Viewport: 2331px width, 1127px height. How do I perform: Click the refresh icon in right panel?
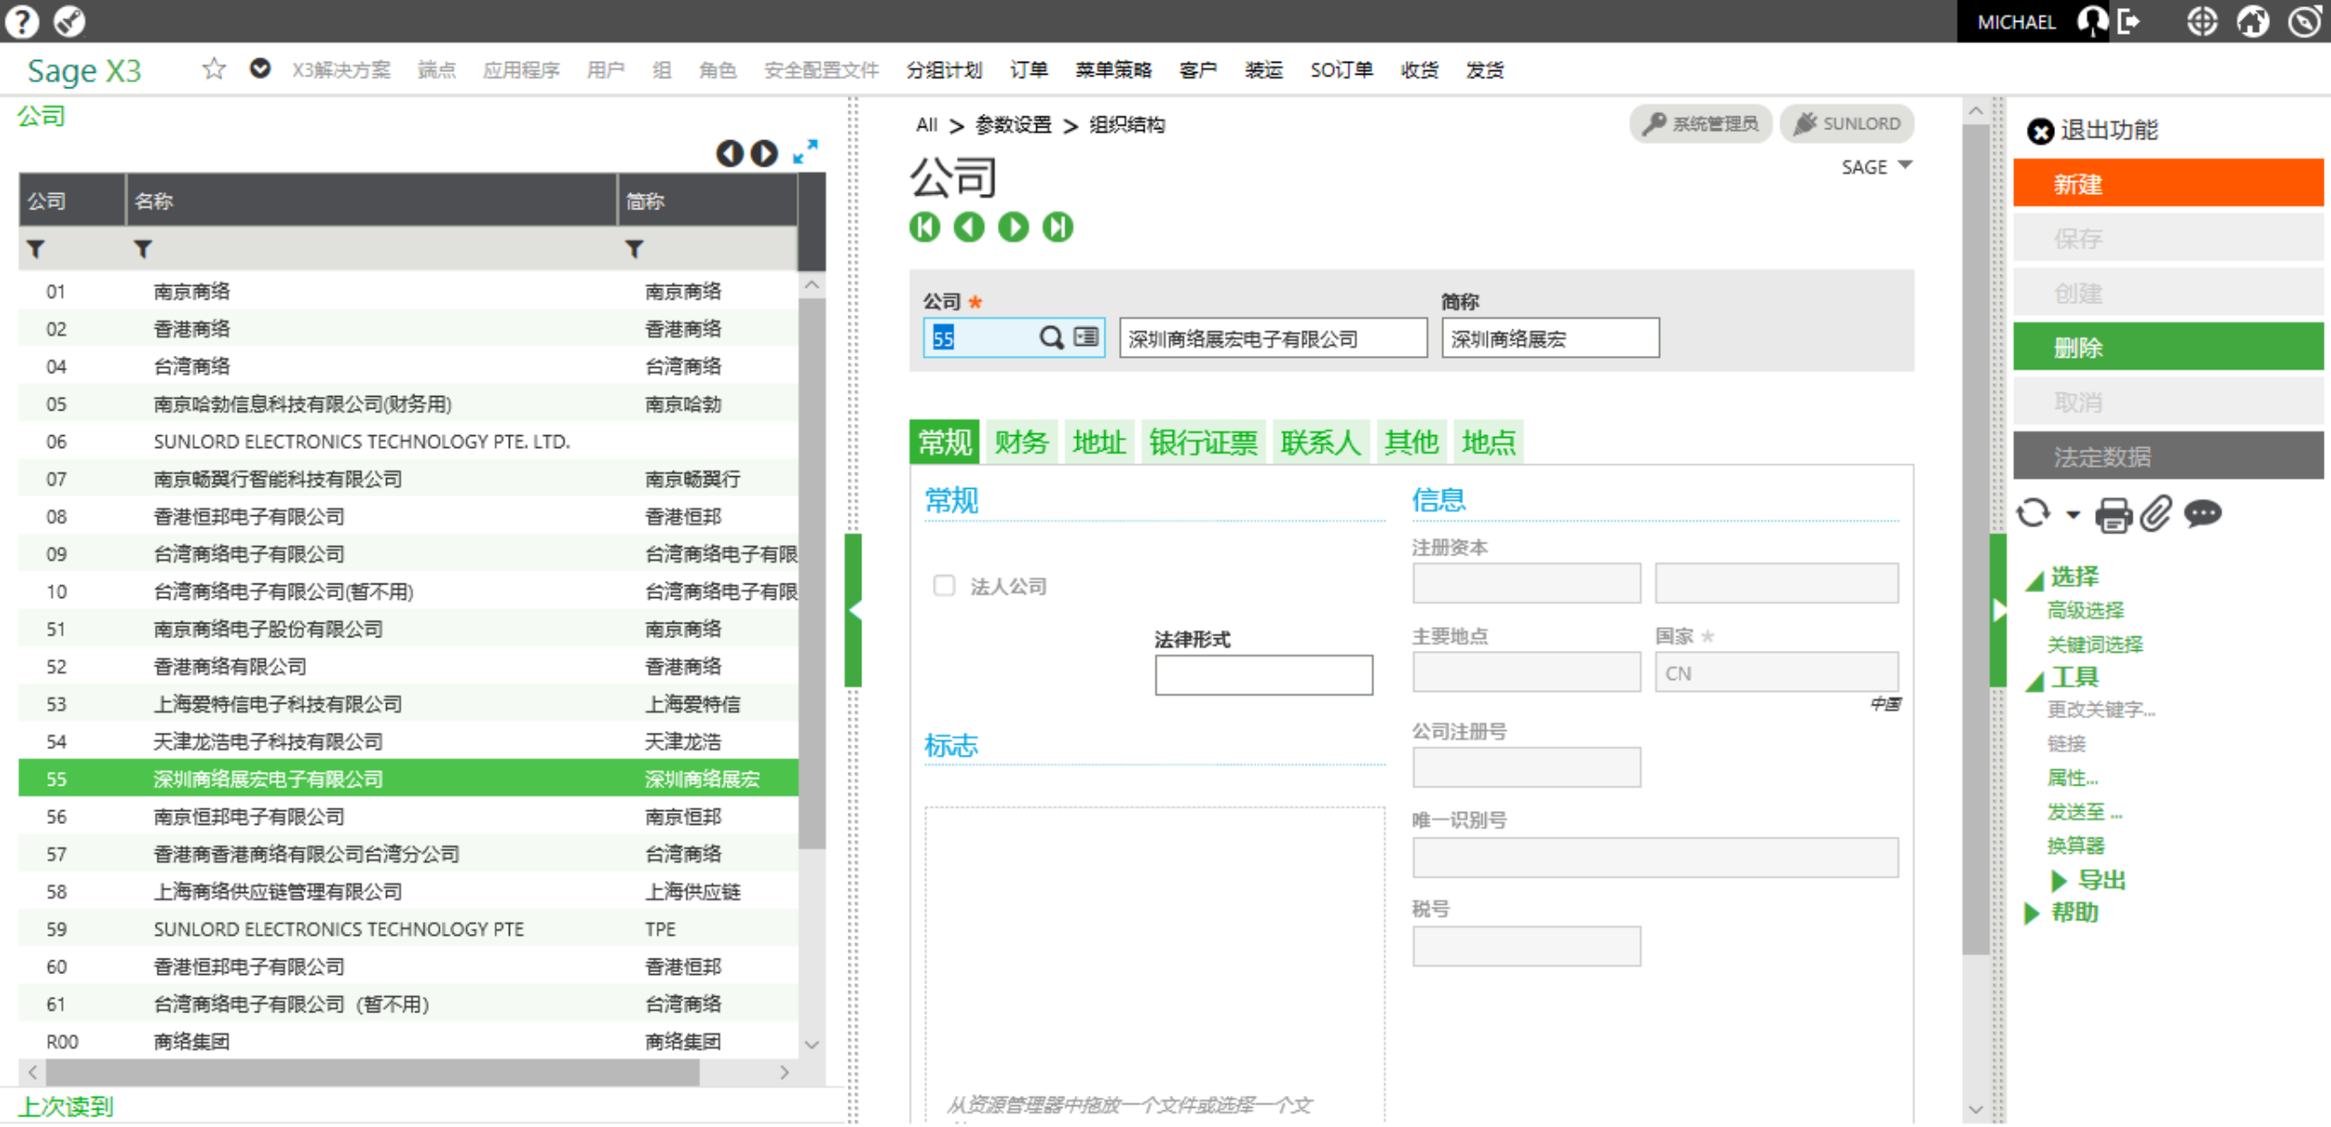[2033, 513]
